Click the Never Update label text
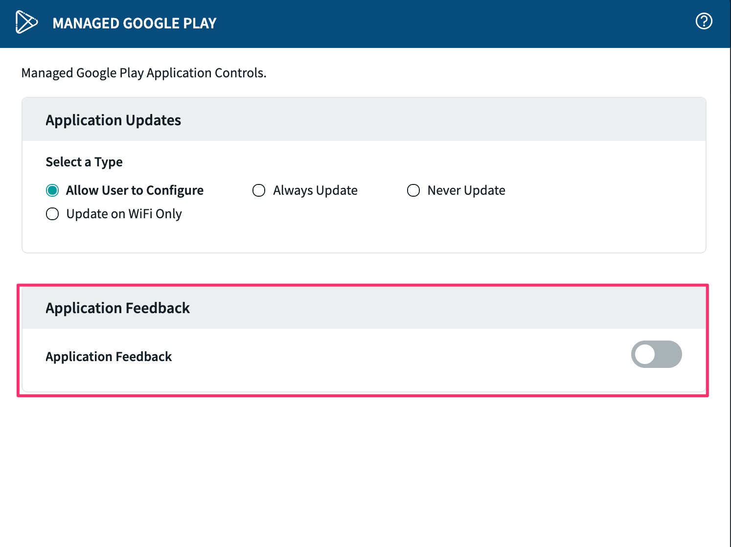Viewport: 731px width, 547px height. (466, 190)
